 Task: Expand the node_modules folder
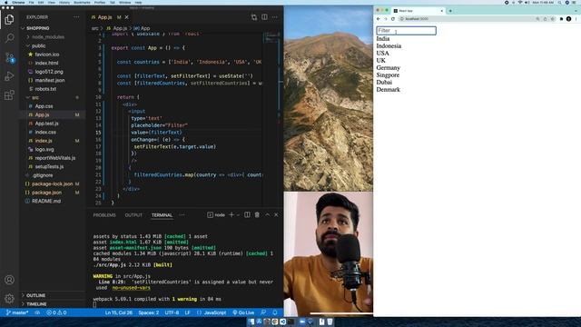tap(48, 37)
